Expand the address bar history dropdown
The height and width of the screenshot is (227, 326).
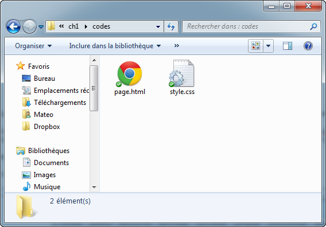pos(158,26)
